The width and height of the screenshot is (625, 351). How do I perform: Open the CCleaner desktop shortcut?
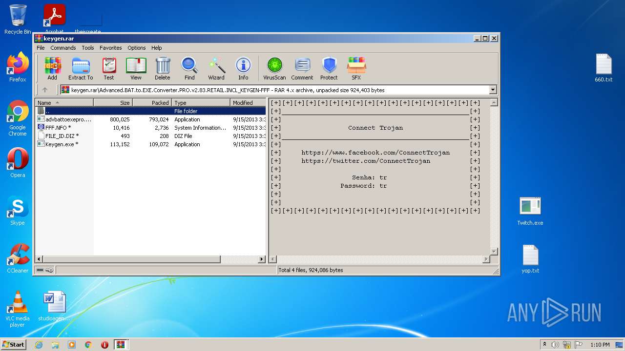[x=18, y=258]
